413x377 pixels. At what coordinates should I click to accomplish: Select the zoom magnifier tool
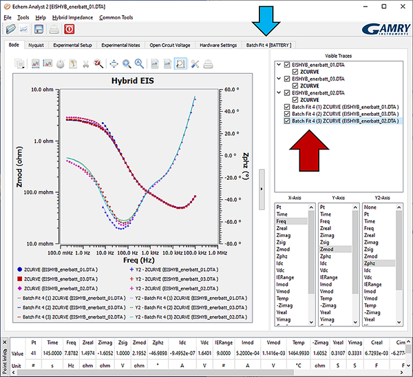point(127,64)
